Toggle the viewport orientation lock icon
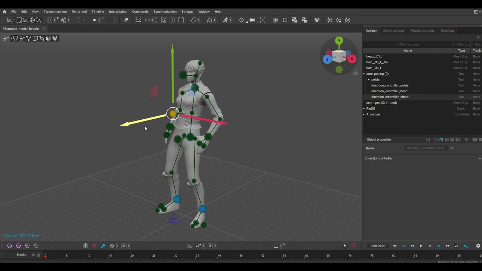482x271 pixels. click(x=355, y=73)
